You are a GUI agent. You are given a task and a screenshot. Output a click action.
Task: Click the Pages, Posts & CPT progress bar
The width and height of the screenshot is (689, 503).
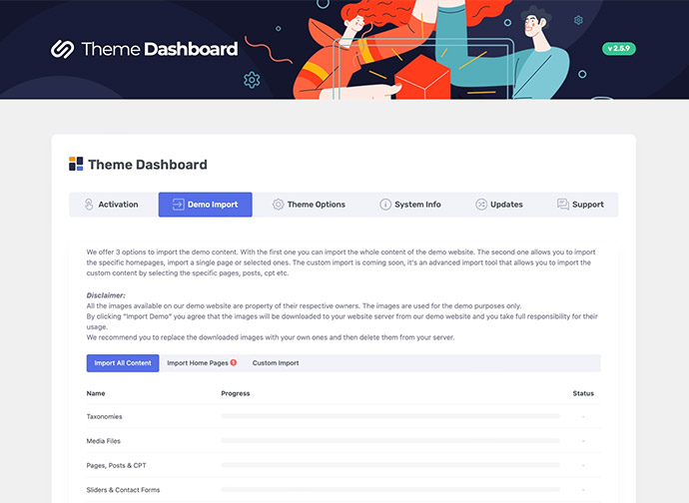(390, 465)
